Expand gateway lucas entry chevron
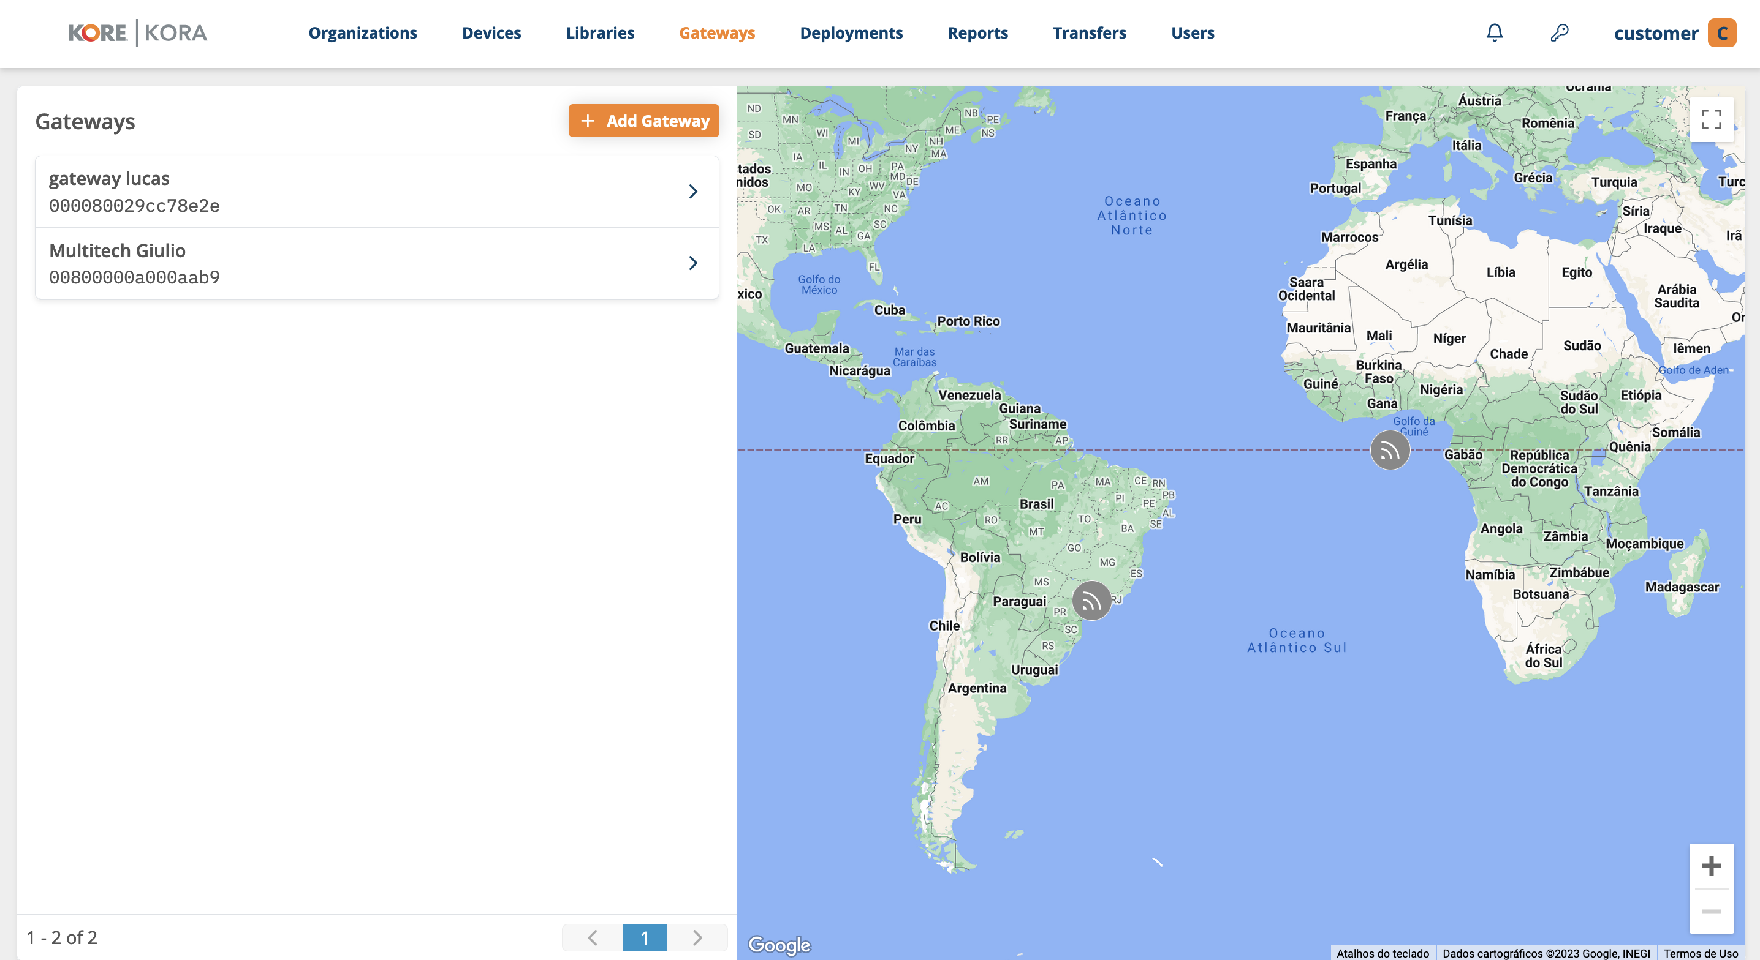Image resolution: width=1760 pixels, height=960 pixels. click(693, 191)
